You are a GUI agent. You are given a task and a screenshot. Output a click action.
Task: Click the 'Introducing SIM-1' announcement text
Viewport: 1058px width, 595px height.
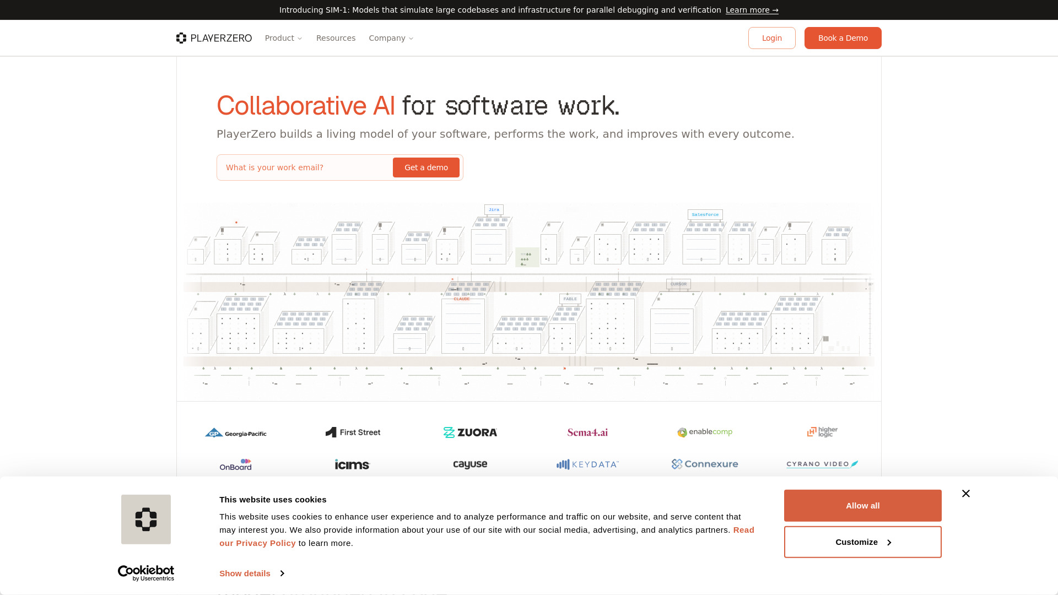(x=500, y=10)
